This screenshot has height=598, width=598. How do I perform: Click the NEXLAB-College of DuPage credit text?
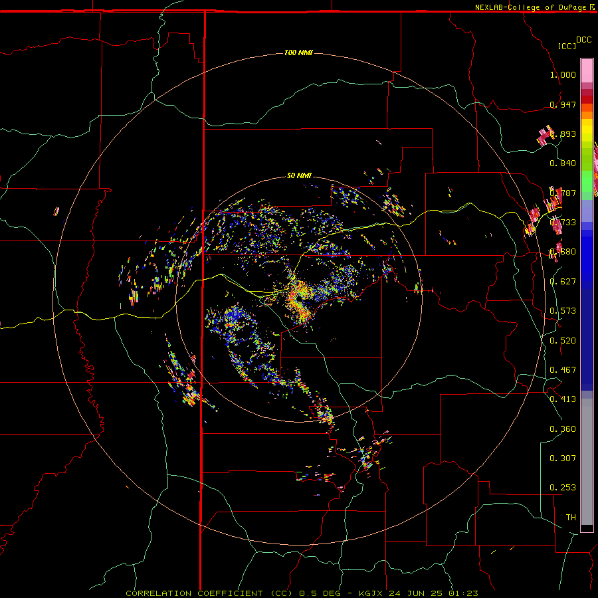(530, 7)
